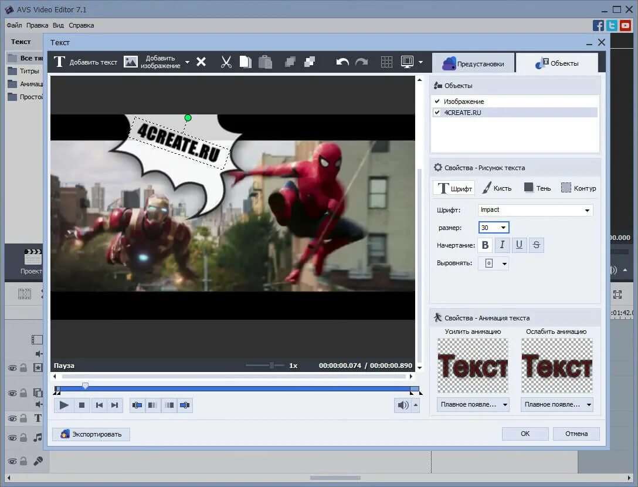Click the green rotation handle on text
The width and height of the screenshot is (638, 487).
(188, 118)
